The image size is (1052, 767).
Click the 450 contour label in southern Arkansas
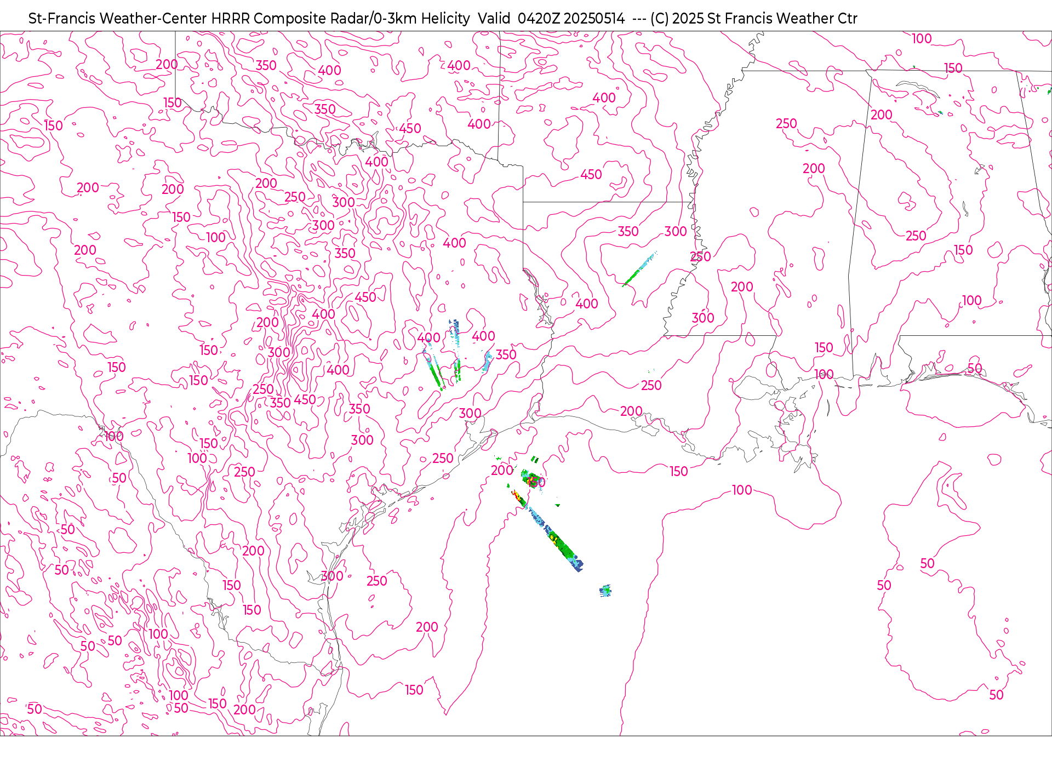coord(591,175)
